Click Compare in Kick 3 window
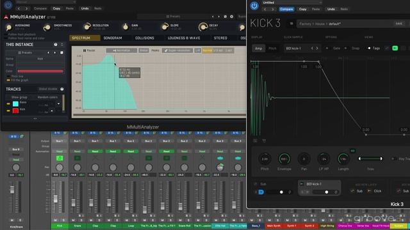The image size is (410, 230). pyautogui.click(x=286, y=9)
